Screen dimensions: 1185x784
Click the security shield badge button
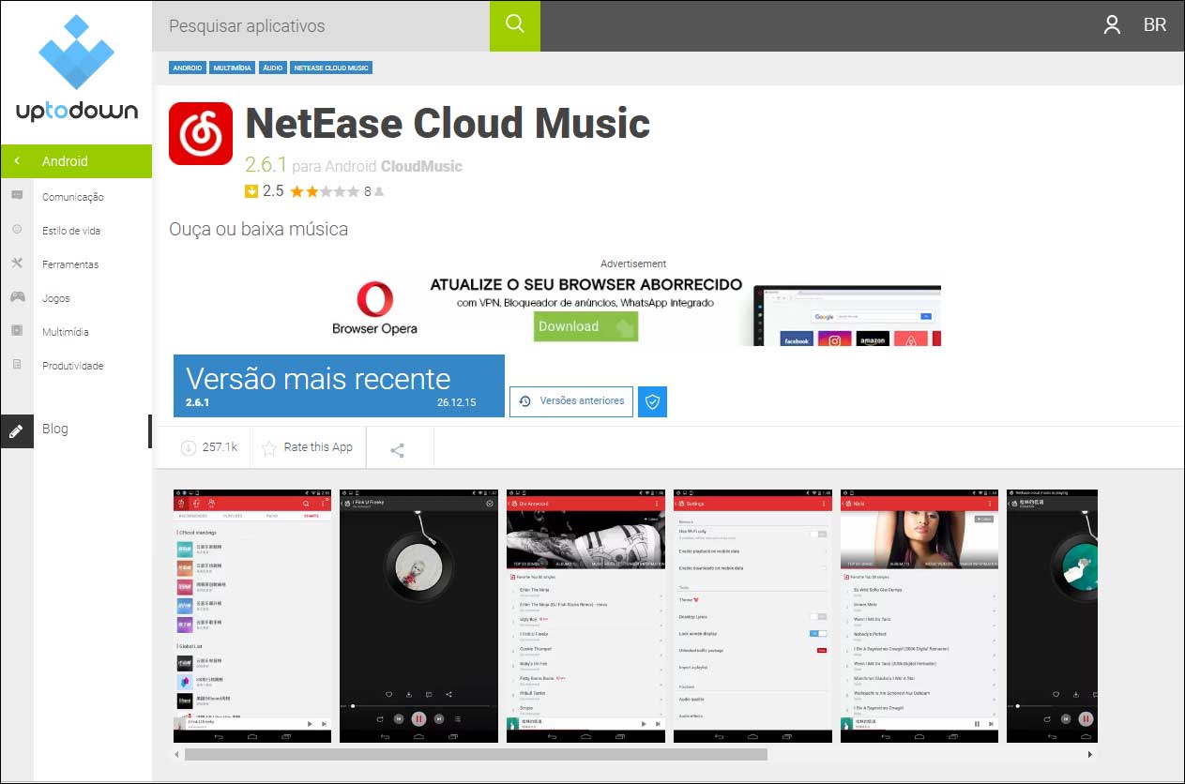(653, 401)
